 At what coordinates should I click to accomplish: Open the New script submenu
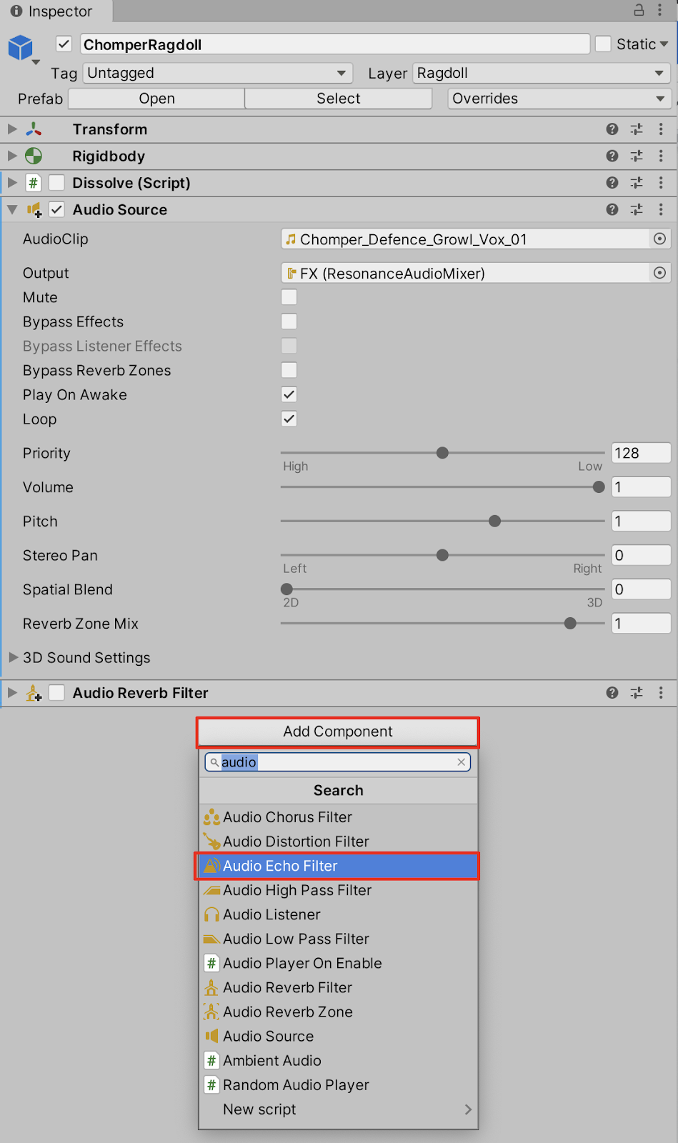pyautogui.click(x=339, y=1109)
